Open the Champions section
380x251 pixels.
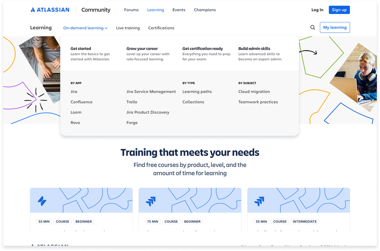[x=205, y=10]
